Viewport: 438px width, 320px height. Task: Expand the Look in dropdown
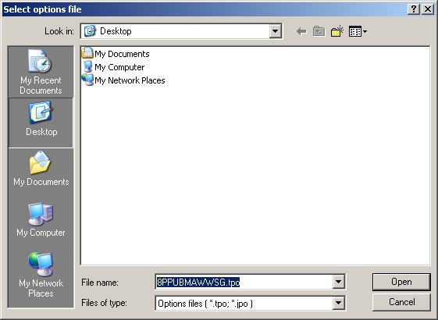[275, 31]
